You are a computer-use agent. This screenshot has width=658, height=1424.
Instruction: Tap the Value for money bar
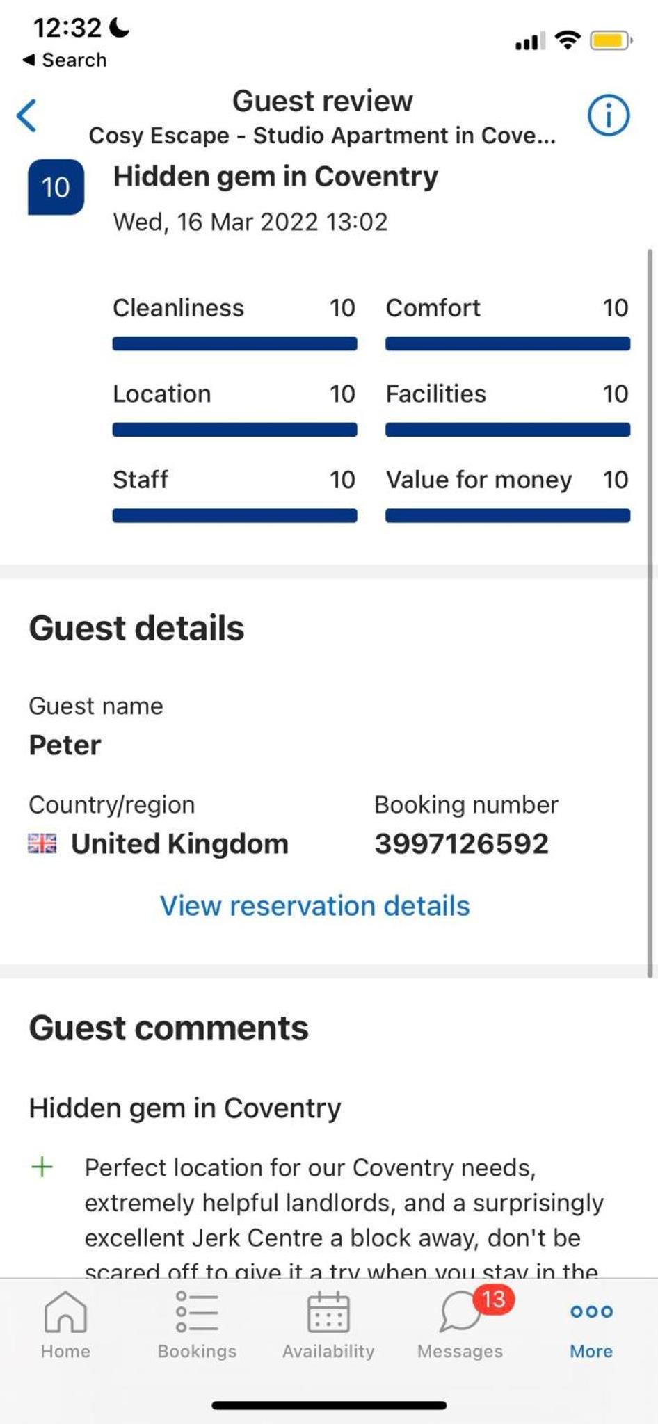click(508, 515)
